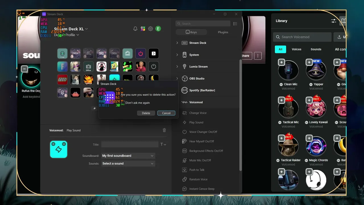Confirm with the Delete button
Viewport: 364px width, 205px height.
pyautogui.click(x=146, y=113)
